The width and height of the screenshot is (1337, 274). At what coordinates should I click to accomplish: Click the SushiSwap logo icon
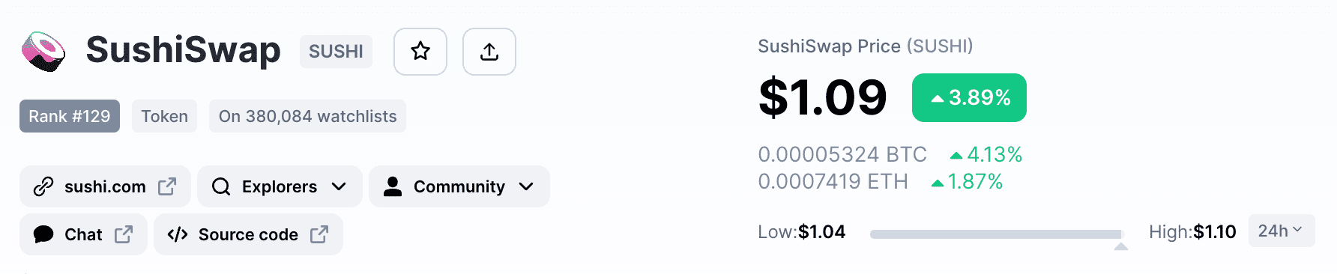pyautogui.click(x=43, y=52)
